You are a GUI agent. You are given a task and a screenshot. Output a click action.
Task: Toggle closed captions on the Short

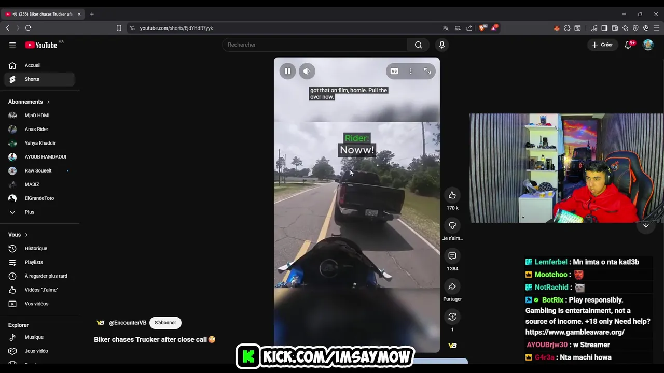[x=394, y=71]
